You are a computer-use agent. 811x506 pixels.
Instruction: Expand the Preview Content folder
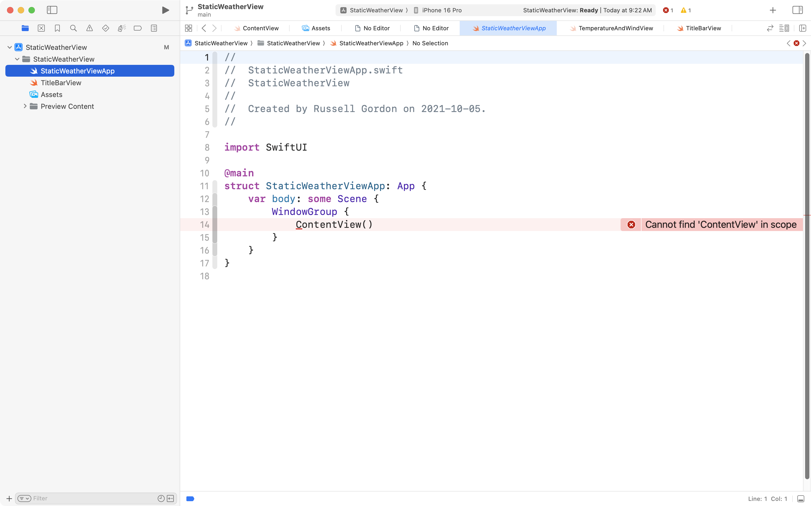click(25, 106)
